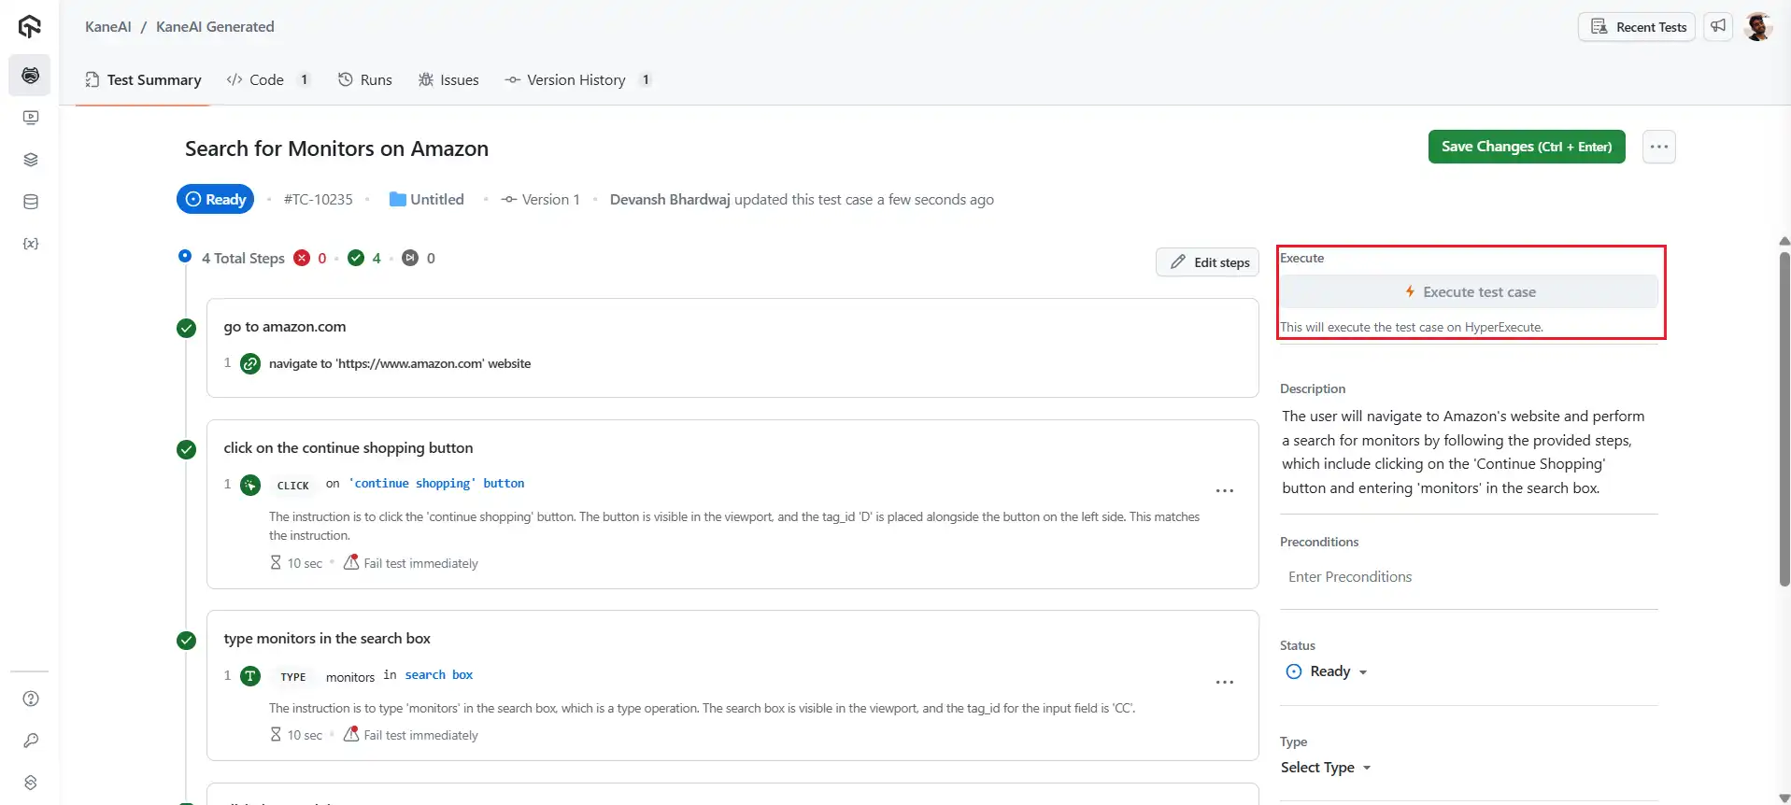Open the help question mark icon
Image resolution: width=1791 pixels, height=805 pixels.
pyautogui.click(x=30, y=699)
